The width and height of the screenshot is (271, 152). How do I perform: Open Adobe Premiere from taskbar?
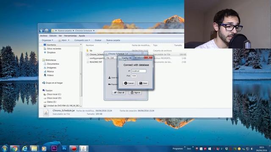[54, 149]
